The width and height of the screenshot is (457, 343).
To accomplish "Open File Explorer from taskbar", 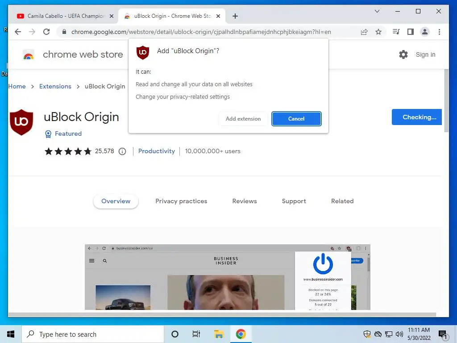I will 219,334.
